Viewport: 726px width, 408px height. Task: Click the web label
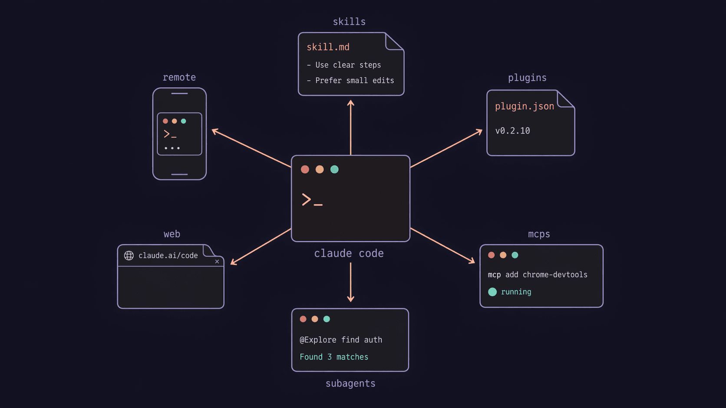172,234
